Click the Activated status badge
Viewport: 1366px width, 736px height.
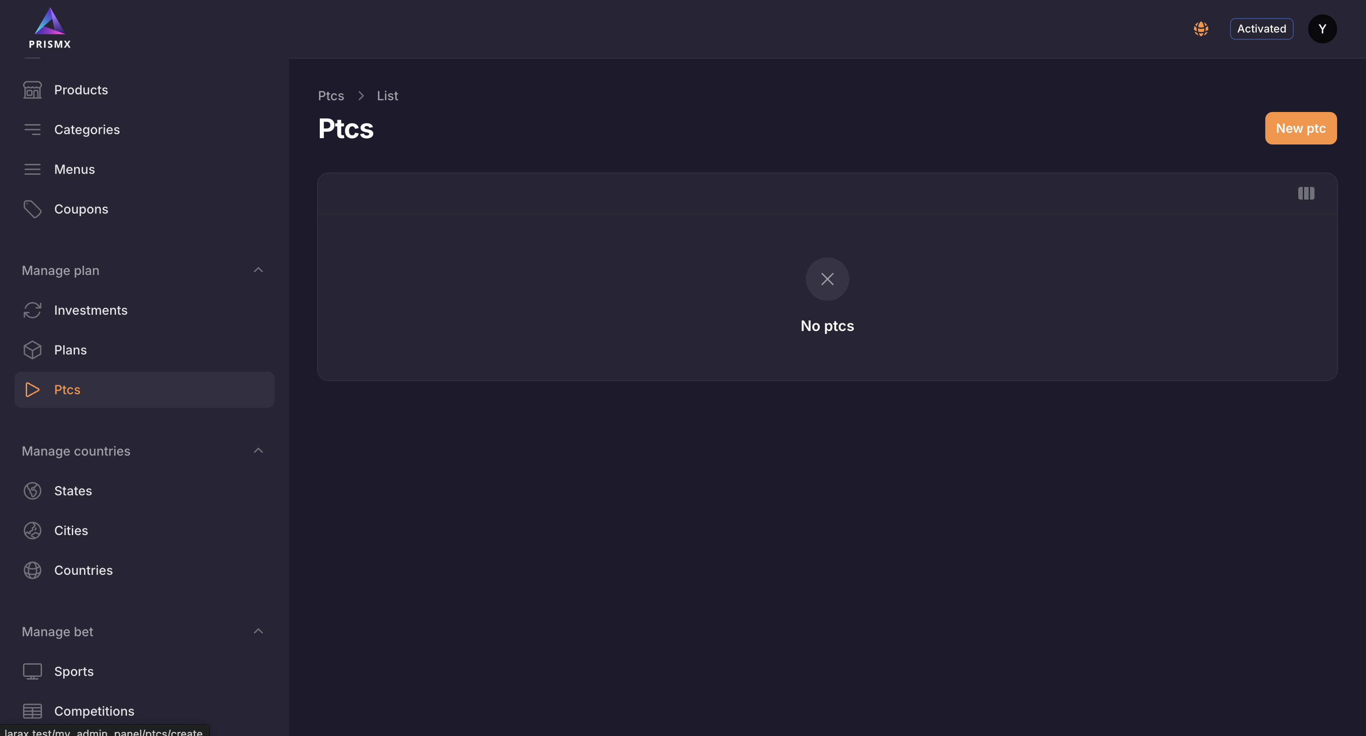1261,28
